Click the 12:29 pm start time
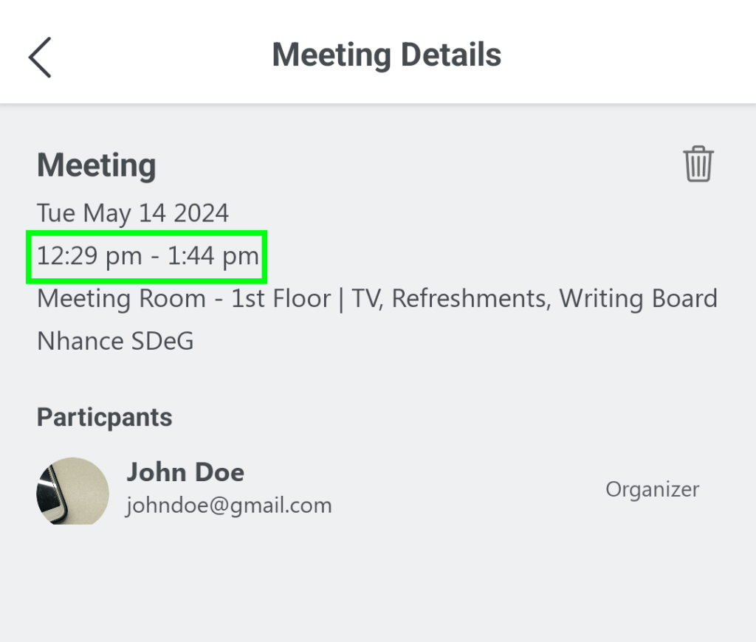 [x=89, y=256]
